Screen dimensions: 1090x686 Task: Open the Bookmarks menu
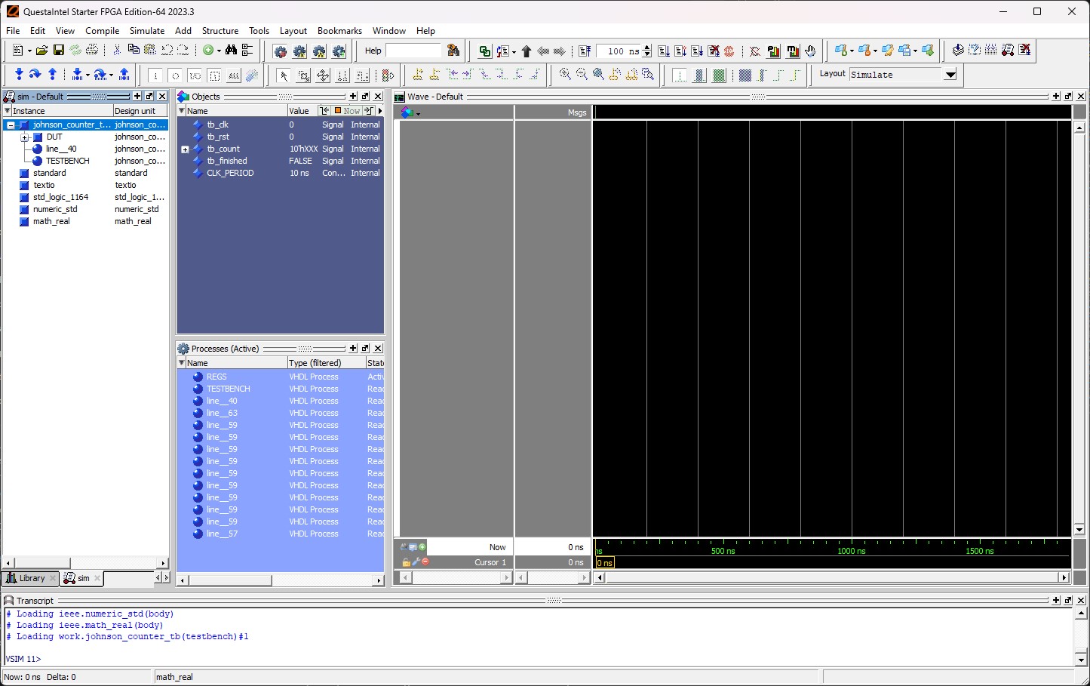tap(339, 31)
